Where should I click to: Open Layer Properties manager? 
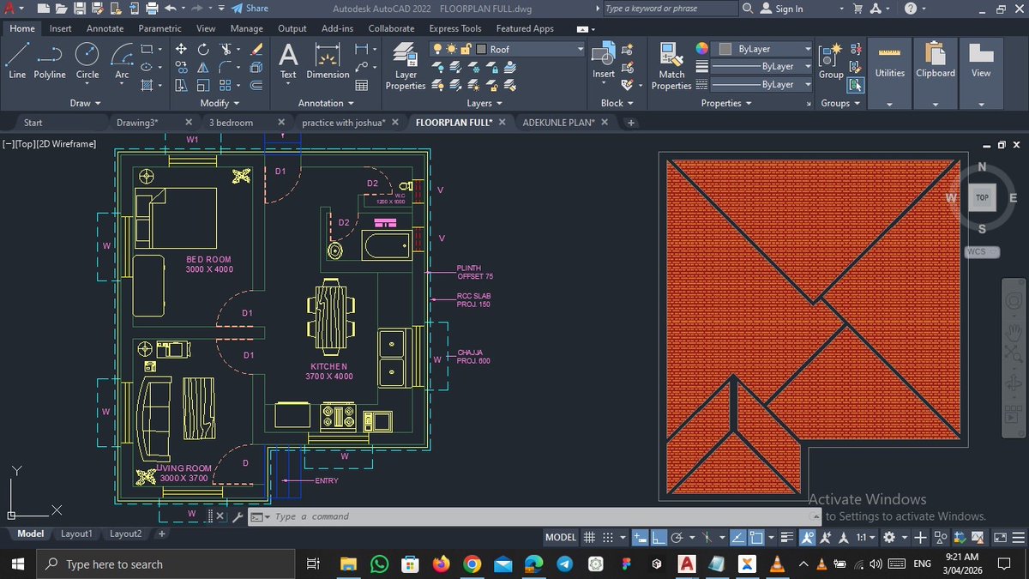click(406, 67)
